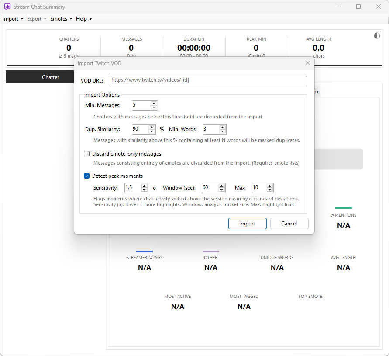Open the Export menu
Screen dimensions: 389x356
[x=37, y=19]
